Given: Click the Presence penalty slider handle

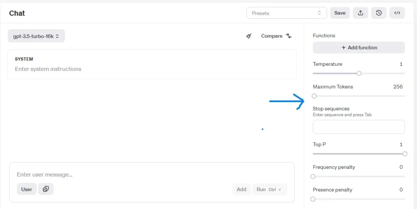Looking at the screenshot, I should coord(313,199).
